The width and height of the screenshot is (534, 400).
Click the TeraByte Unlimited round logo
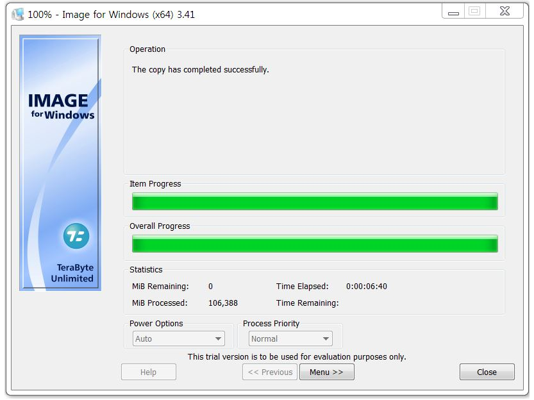coord(76,236)
